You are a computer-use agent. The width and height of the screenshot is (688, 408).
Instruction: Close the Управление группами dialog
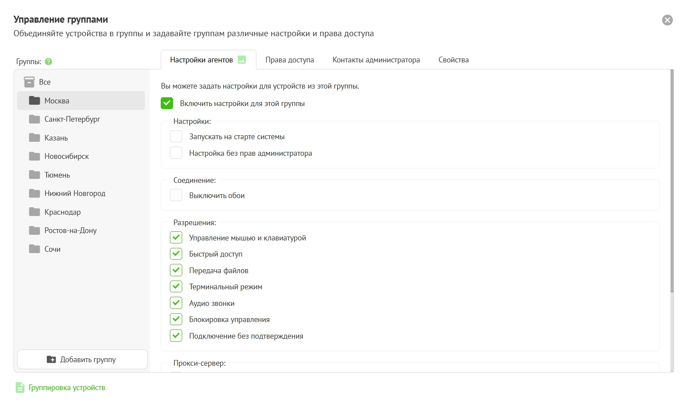[x=667, y=20]
